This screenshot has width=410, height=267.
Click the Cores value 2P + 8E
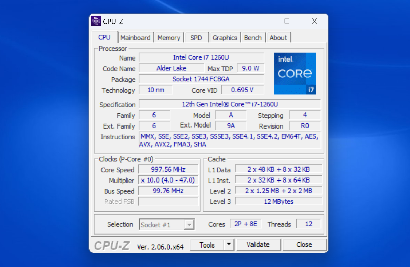[246, 224]
